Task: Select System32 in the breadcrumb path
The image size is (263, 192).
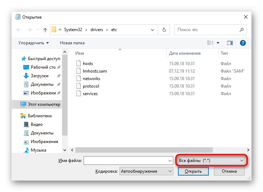Action: tap(73, 30)
